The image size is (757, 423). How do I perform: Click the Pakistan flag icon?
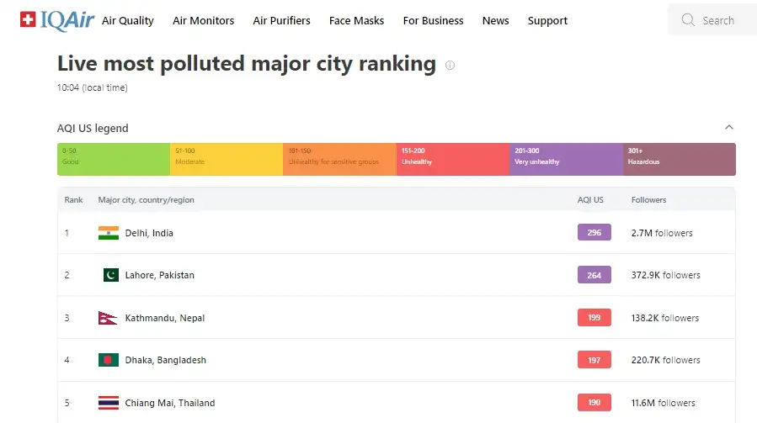coord(110,275)
